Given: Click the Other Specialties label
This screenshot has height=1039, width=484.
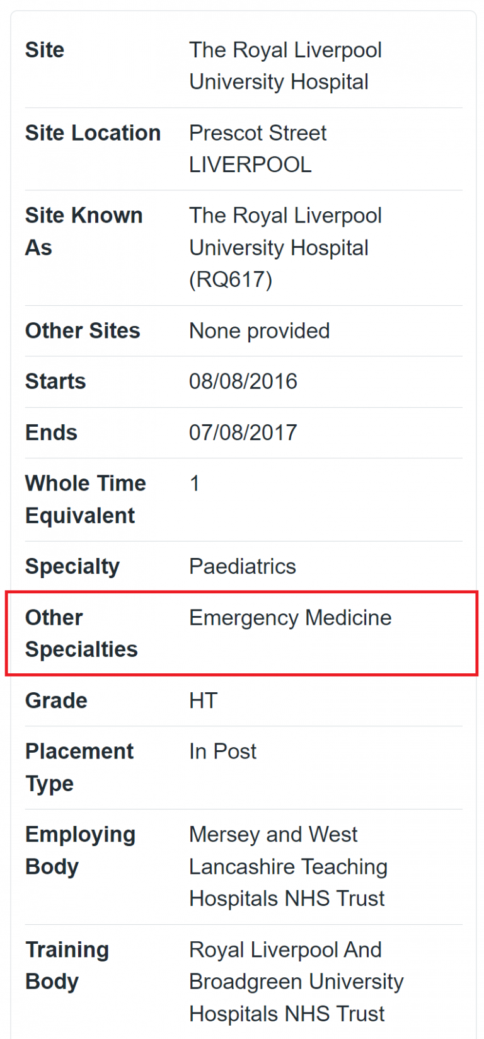Looking at the screenshot, I should click(81, 633).
